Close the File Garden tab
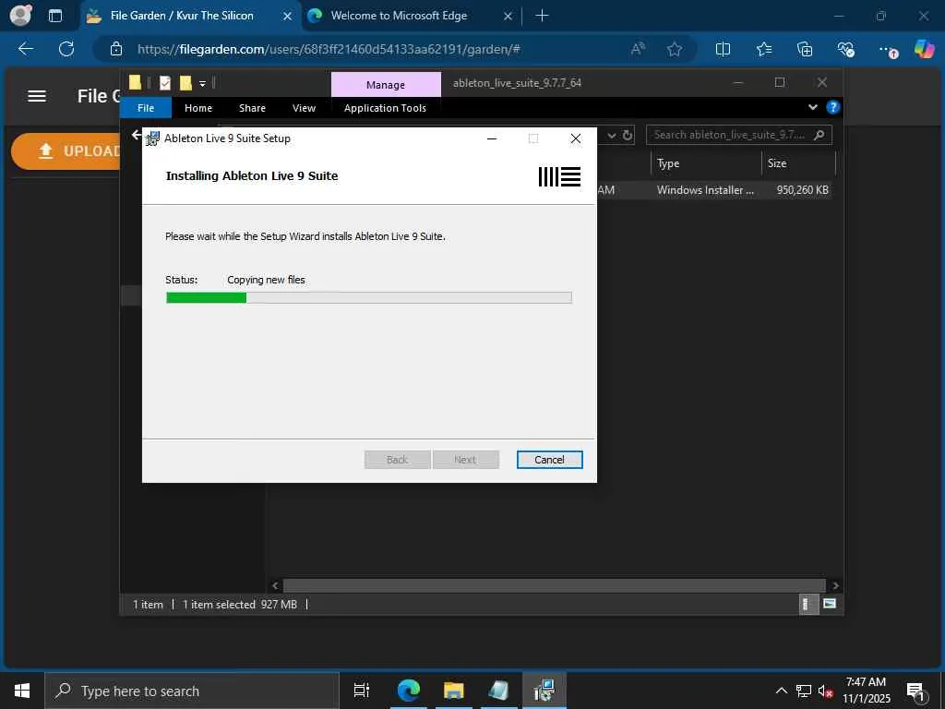This screenshot has width=945, height=709. point(288,16)
